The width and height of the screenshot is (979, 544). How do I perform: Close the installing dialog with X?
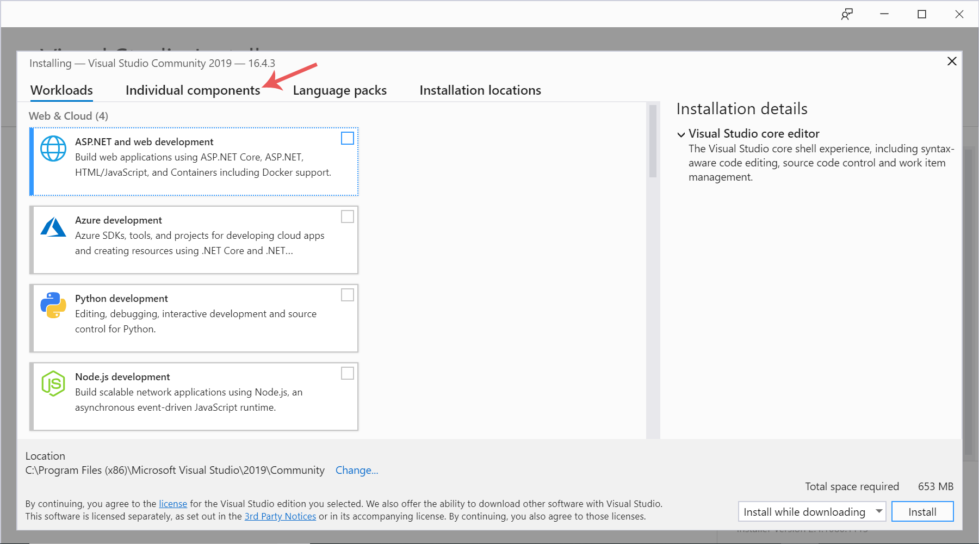point(951,61)
